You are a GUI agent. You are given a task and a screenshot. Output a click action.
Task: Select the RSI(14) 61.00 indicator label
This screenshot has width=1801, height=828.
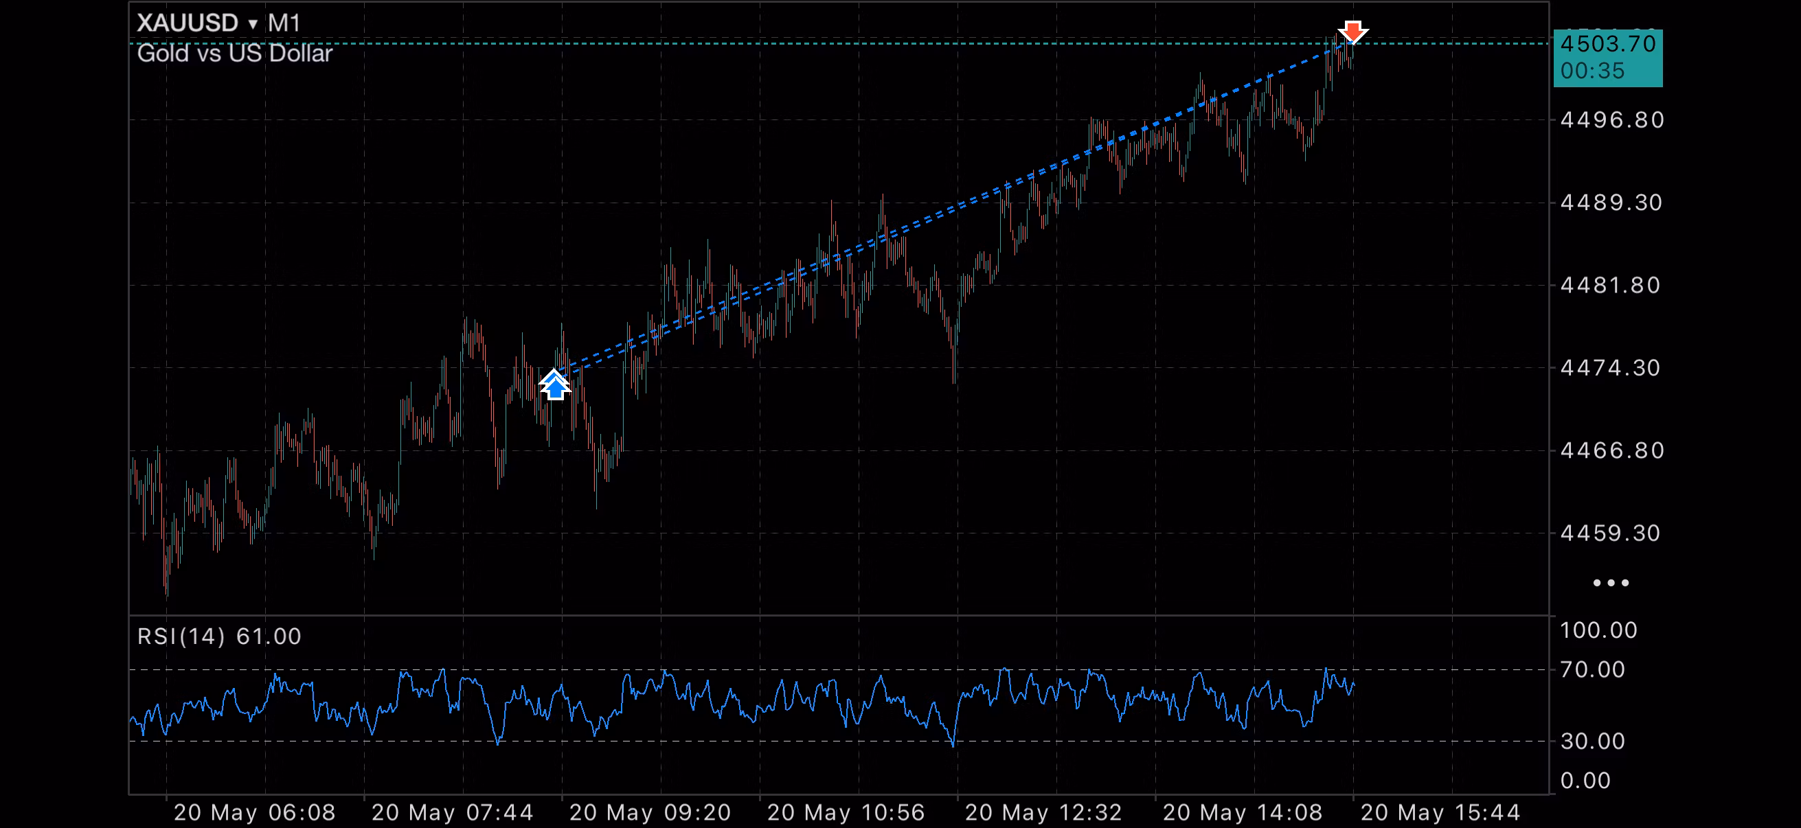coord(219,636)
